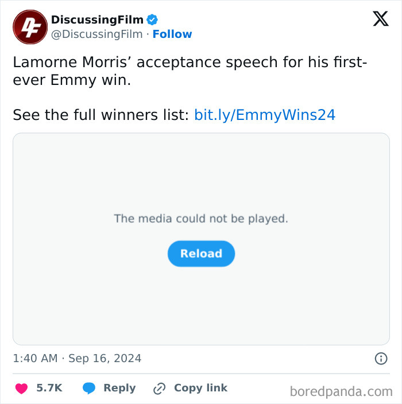The width and height of the screenshot is (402, 404).
Task: Click the Twitter info circle icon
Action: [x=380, y=359]
